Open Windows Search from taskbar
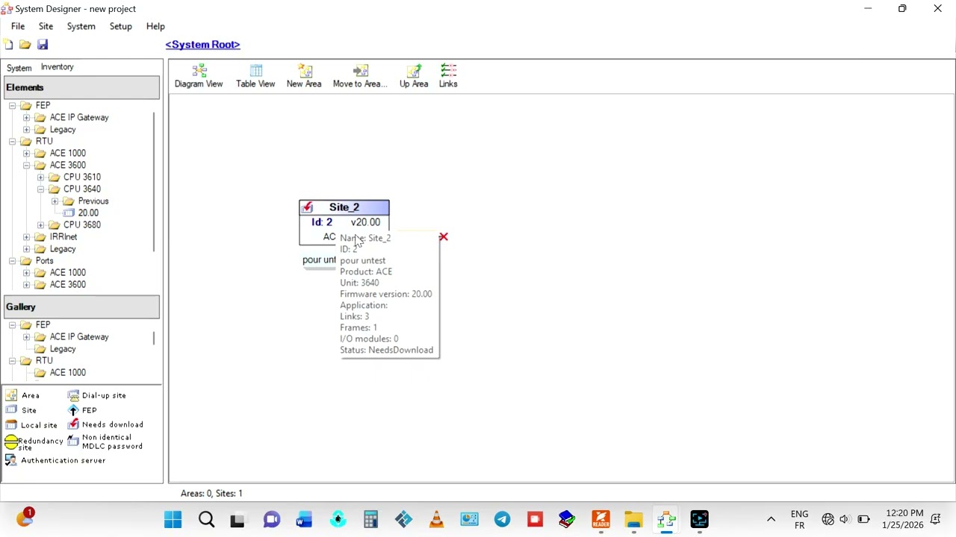Screen dimensions: 956x537 206,519
